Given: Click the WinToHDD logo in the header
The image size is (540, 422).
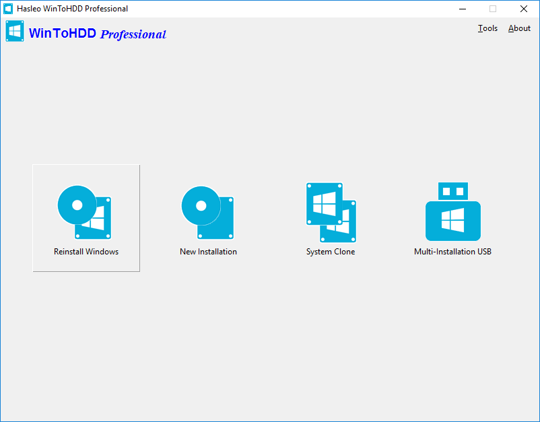Looking at the screenshot, I should coord(14,30).
